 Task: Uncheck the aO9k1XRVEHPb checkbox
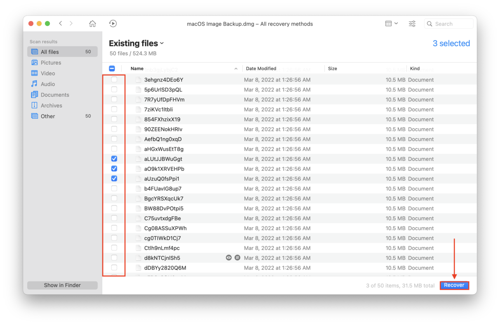pos(114,169)
